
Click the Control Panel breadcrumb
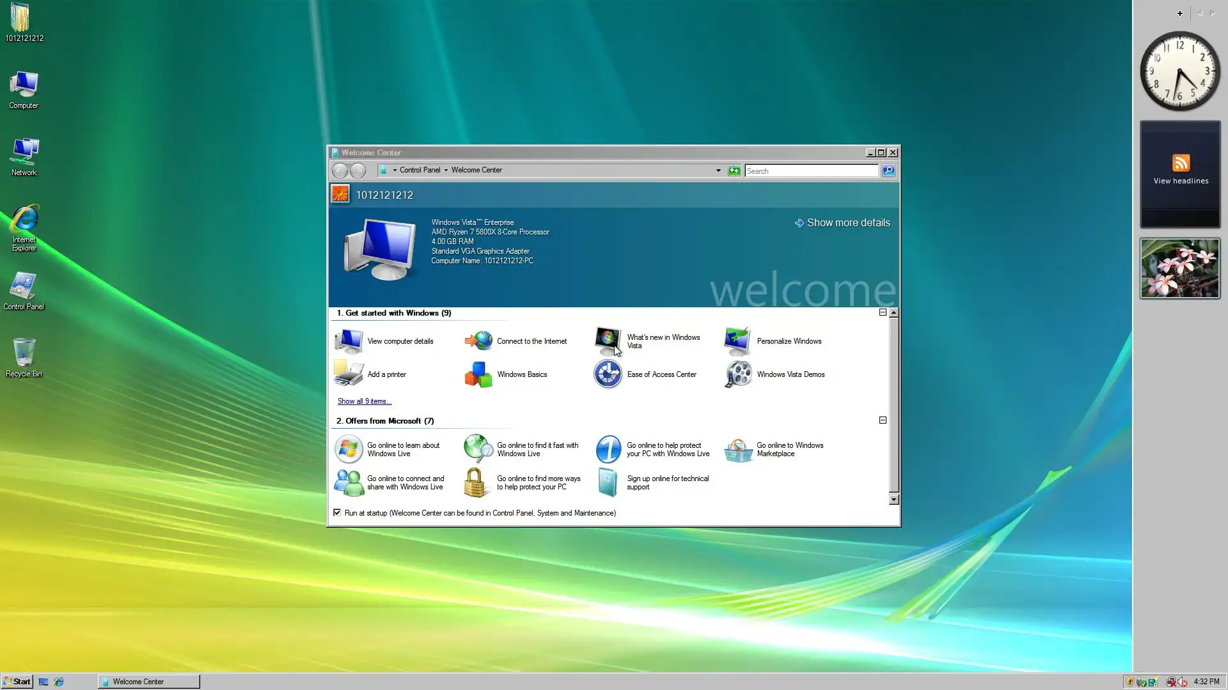pyautogui.click(x=420, y=170)
